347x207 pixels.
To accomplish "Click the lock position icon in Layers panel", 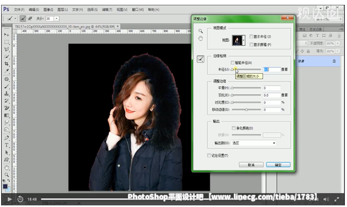I will 302,51.
